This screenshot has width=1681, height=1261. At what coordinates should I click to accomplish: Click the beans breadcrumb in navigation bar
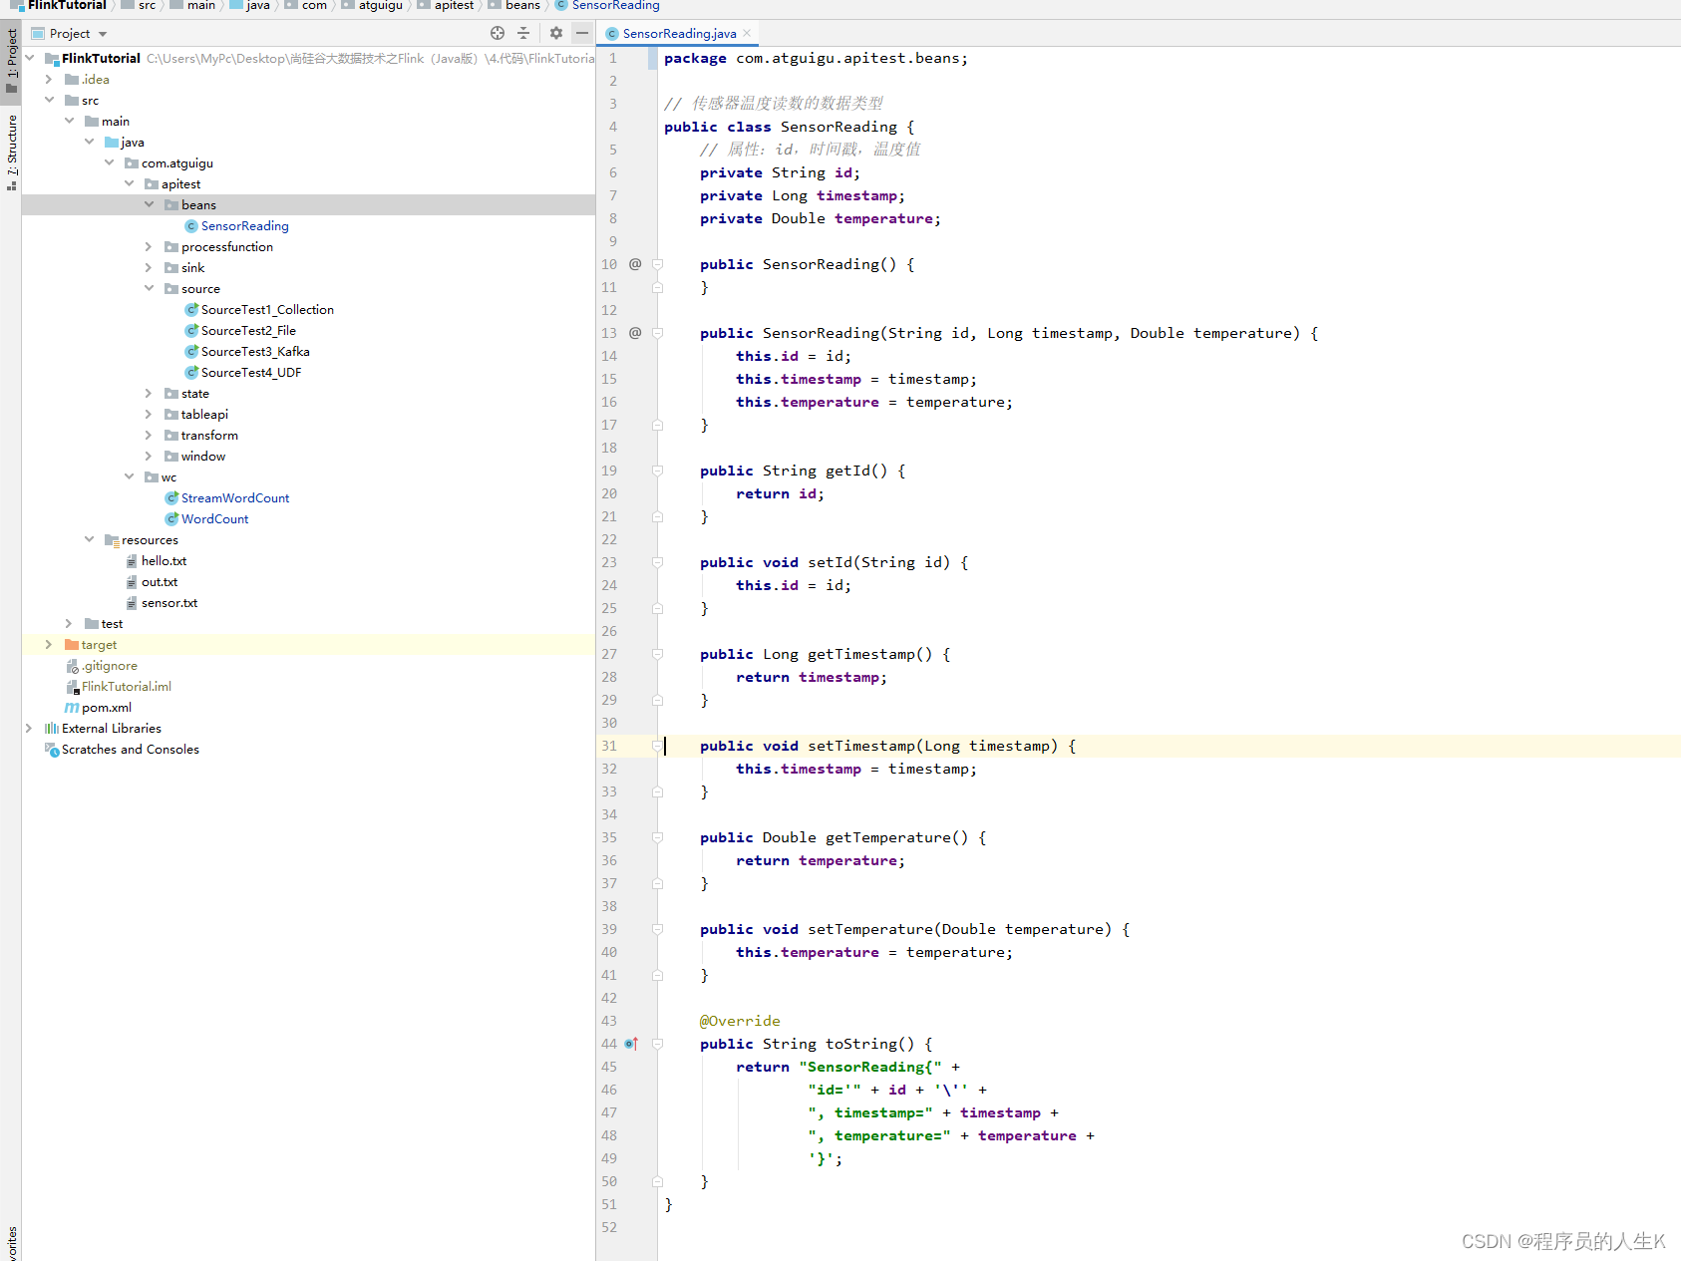[x=521, y=6]
